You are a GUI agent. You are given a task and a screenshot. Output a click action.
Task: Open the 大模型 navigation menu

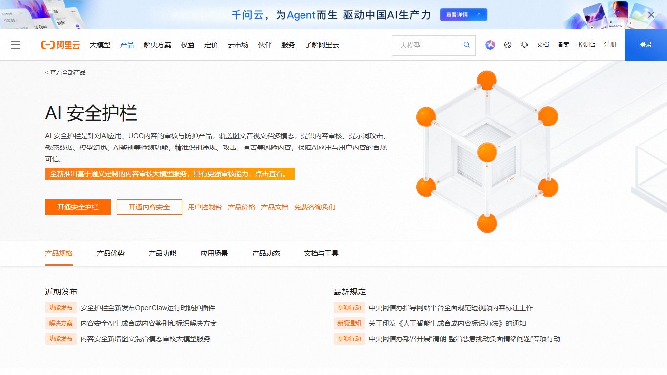coord(100,45)
